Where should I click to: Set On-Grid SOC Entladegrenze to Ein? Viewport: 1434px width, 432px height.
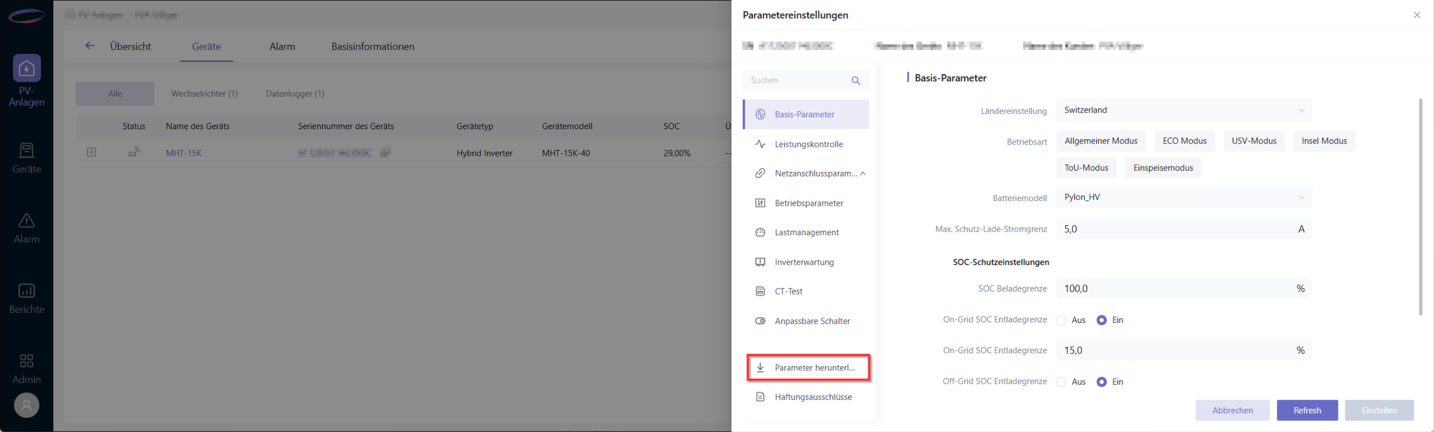[x=1101, y=320]
